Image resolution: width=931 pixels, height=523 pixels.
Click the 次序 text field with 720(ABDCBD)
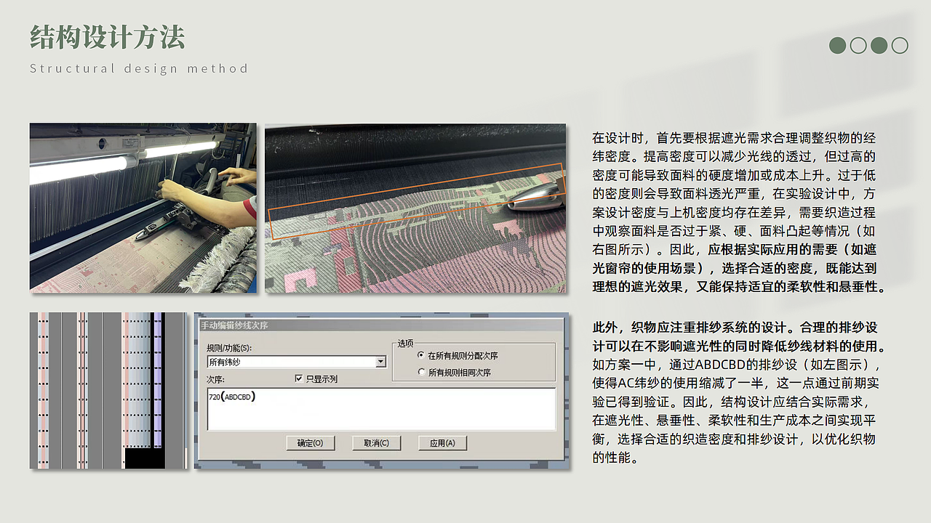click(381, 408)
